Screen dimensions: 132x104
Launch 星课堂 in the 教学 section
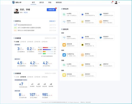point(88,37)
